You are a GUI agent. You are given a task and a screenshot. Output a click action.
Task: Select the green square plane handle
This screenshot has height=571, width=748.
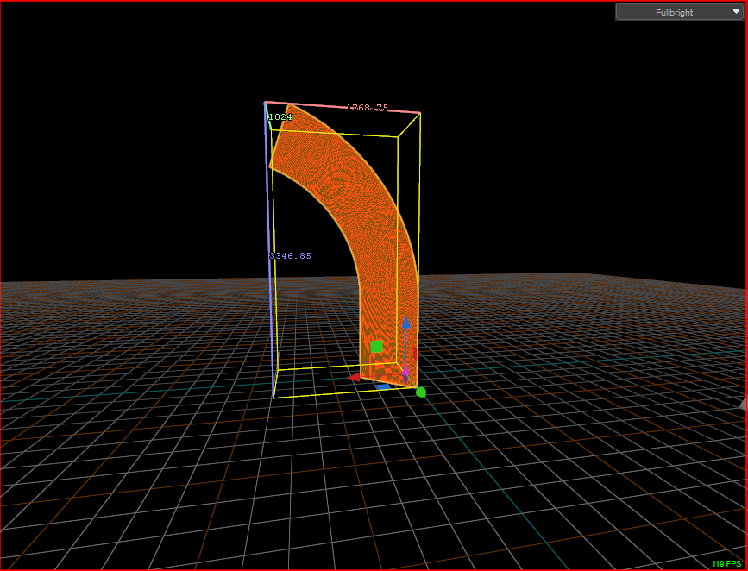(x=376, y=347)
